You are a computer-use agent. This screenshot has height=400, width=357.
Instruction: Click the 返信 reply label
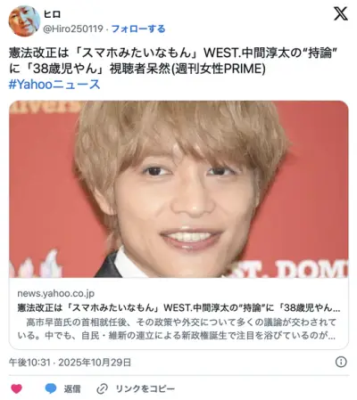tap(72, 388)
